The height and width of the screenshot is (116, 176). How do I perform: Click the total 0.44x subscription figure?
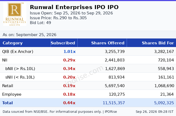(69, 103)
